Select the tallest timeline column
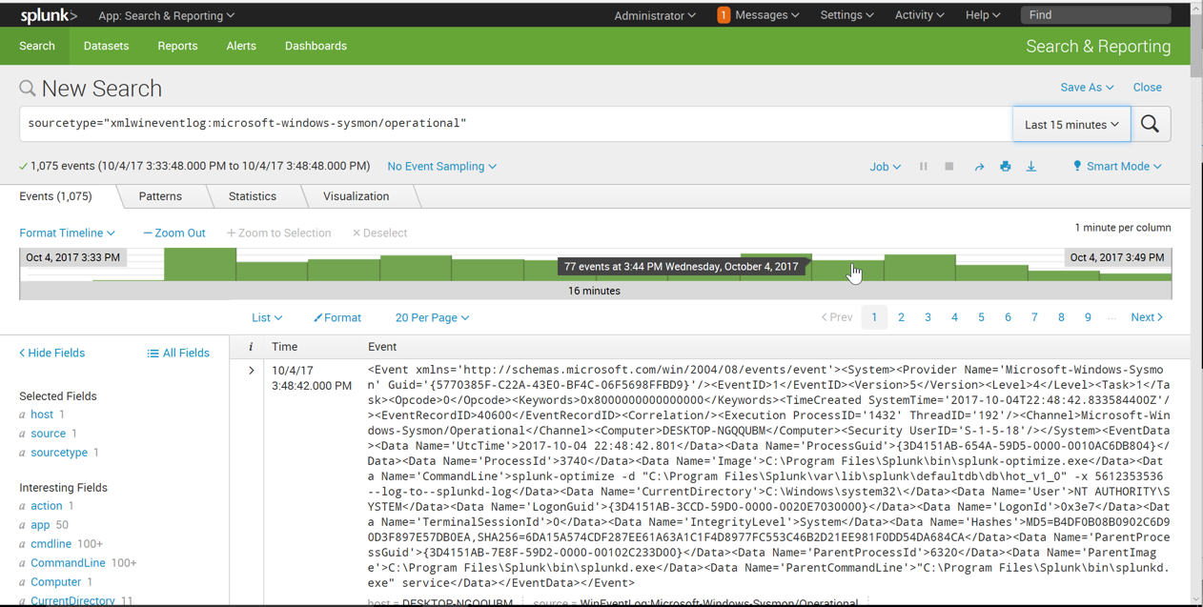The image size is (1203, 607). (x=200, y=265)
